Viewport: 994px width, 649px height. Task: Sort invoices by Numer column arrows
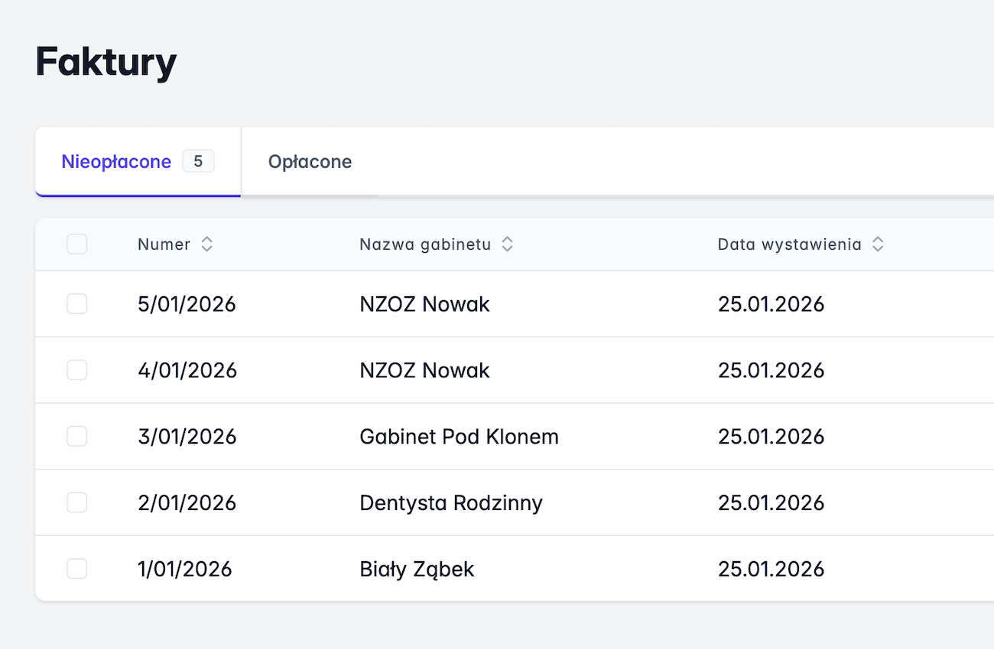click(206, 244)
